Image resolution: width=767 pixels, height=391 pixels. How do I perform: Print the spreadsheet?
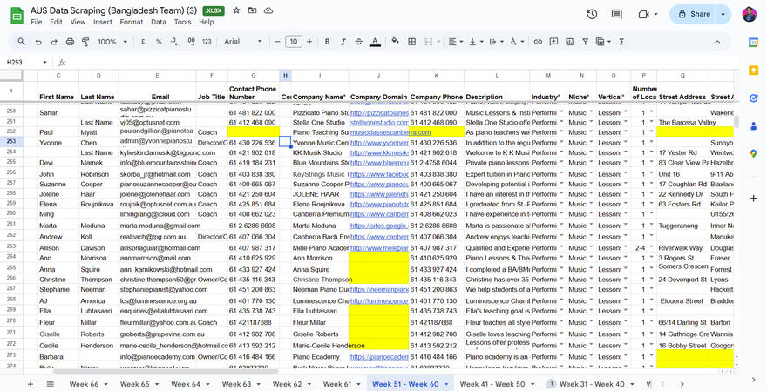pyautogui.click(x=70, y=42)
